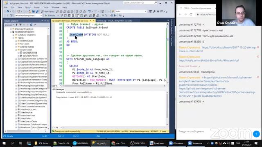Open the 'todo' combo box dropdown

[146, 11]
